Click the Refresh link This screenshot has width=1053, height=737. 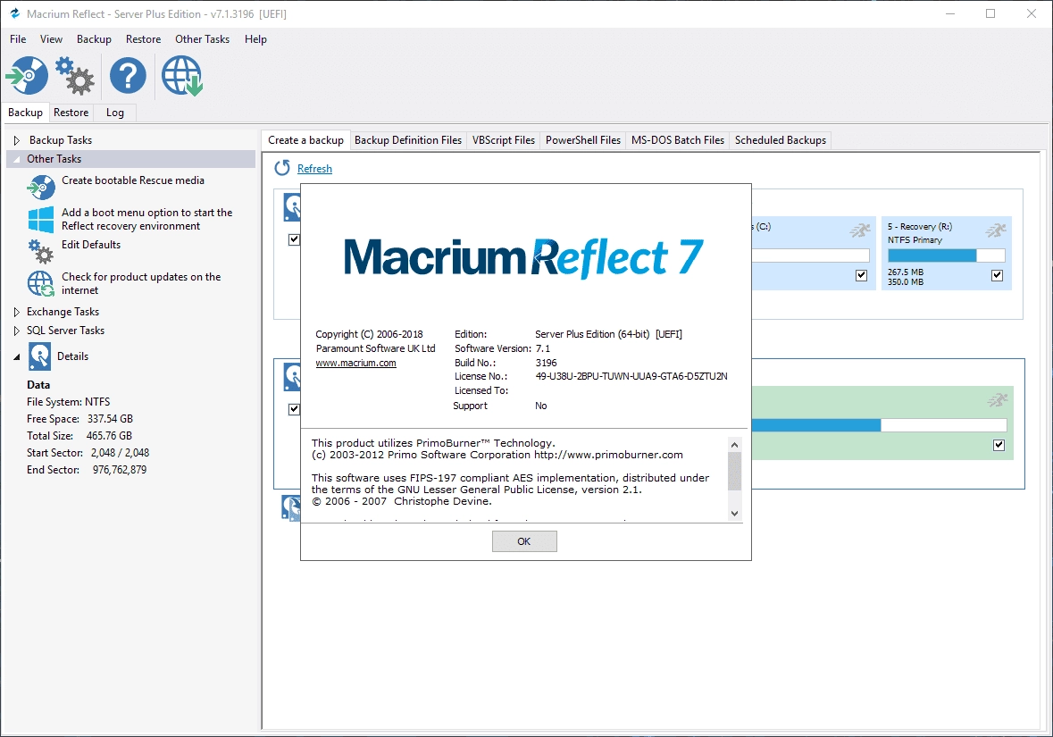[x=314, y=169]
